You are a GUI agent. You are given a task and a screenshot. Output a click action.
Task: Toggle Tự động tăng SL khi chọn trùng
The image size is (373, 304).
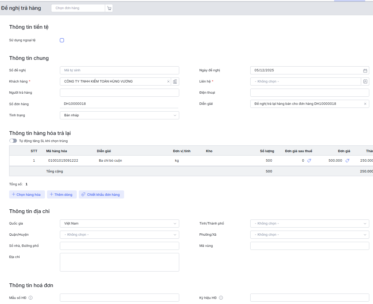pyautogui.click(x=13, y=141)
